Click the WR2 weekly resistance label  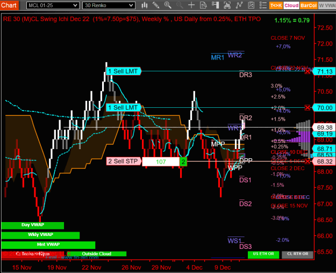[235, 55]
